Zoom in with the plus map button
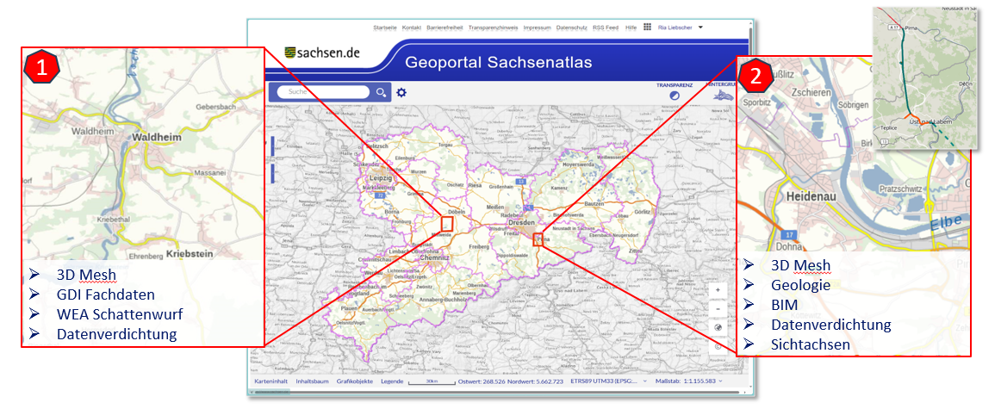This screenshot has height=409, width=1001. pos(718,289)
